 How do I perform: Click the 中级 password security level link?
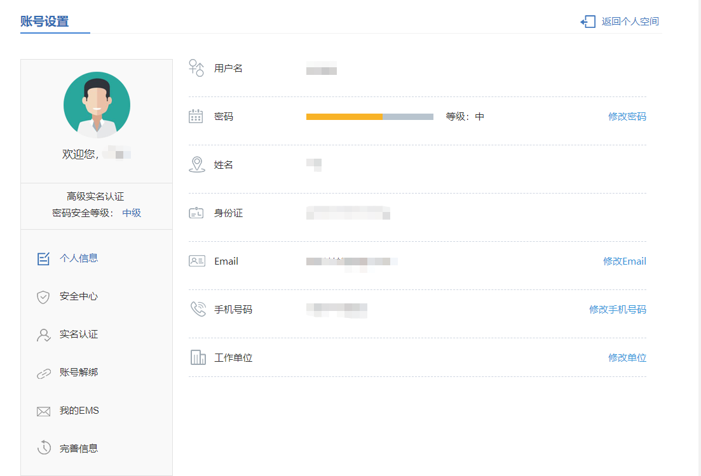(132, 213)
